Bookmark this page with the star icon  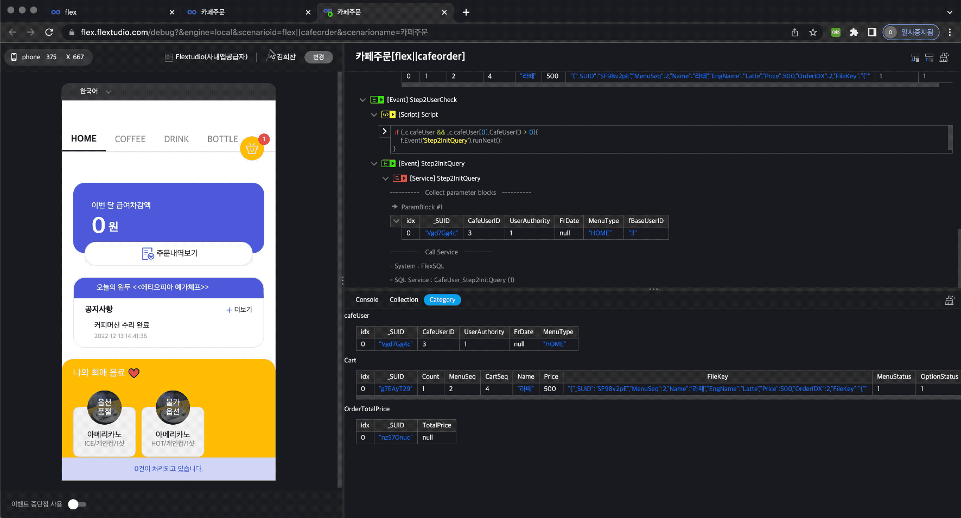coord(813,33)
